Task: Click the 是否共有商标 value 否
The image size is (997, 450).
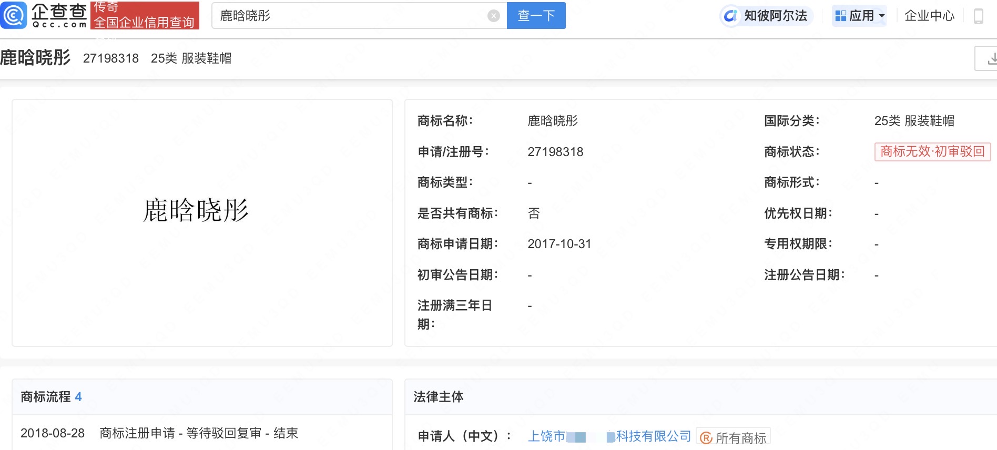Action: click(534, 213)
